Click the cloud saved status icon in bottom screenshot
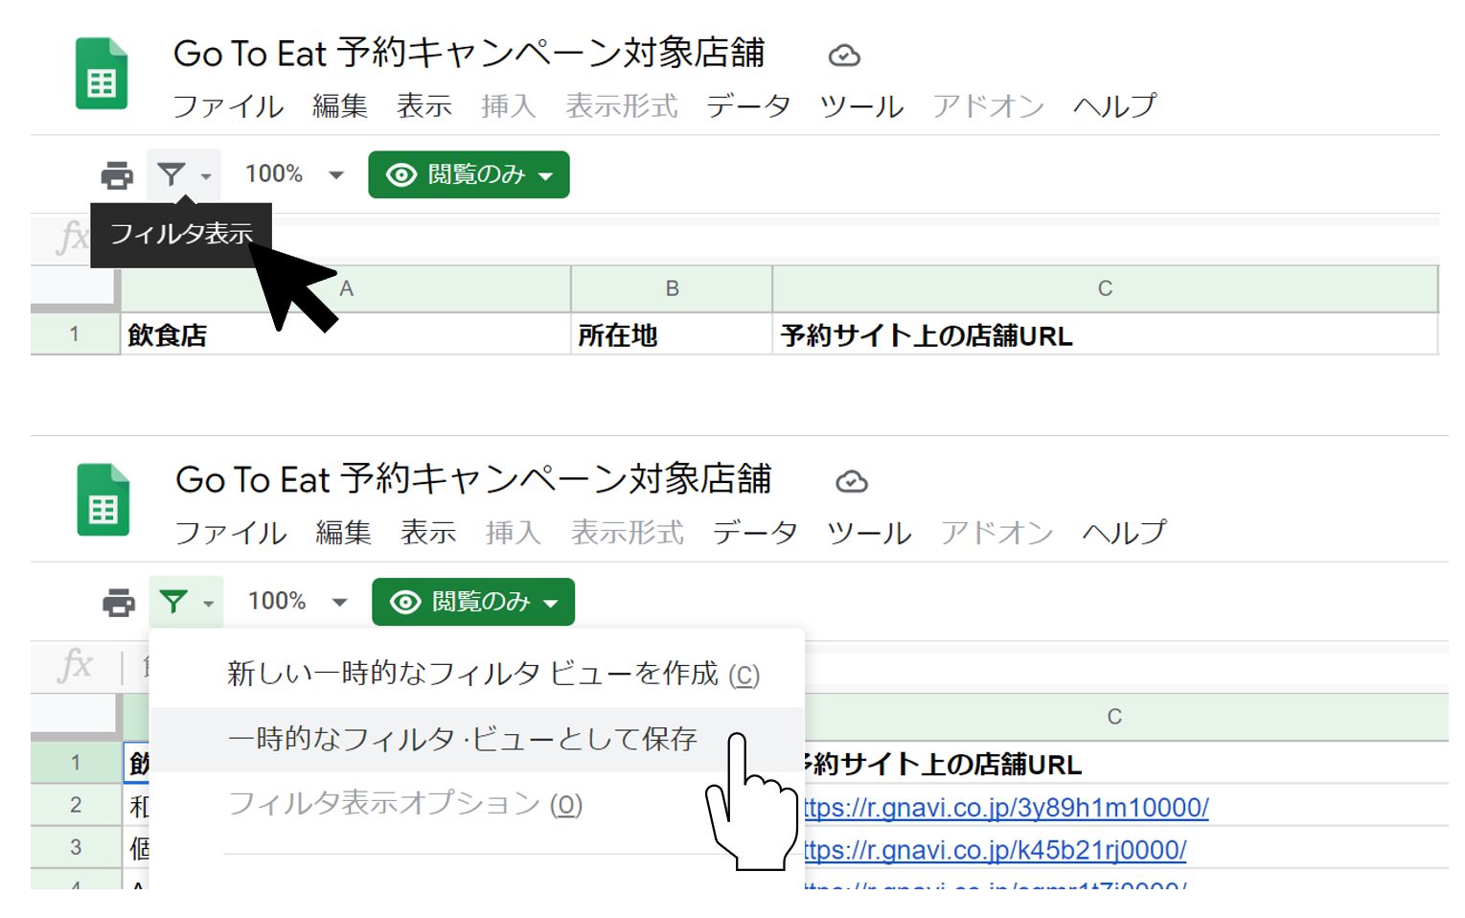The height and width of the screenshot is (918, 1465). [851, 482]
